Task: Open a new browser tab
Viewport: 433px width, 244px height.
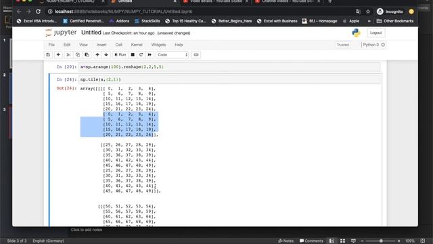Action: [x=330, y=1]
